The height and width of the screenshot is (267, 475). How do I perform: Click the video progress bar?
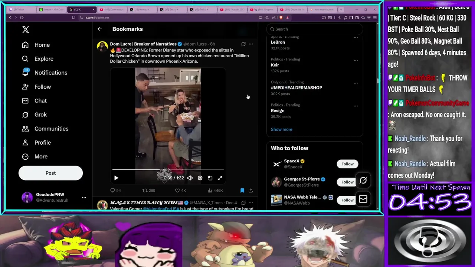[x=168, y=170]
